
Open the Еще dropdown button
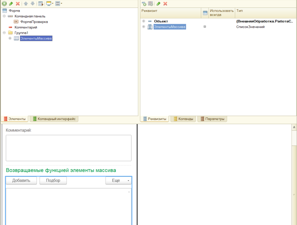[x=118, y=181]
